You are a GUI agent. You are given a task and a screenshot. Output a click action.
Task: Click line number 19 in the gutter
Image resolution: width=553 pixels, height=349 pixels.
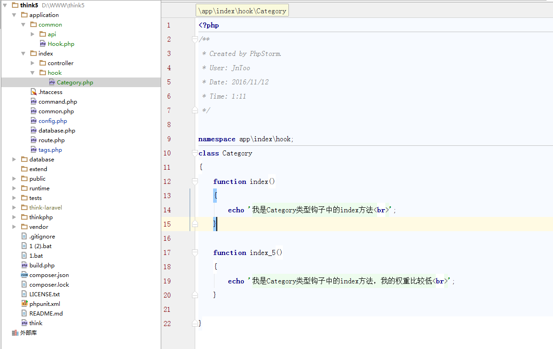[167, 281]
